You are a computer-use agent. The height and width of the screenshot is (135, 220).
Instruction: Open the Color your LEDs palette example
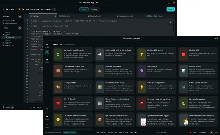point(73,87)
